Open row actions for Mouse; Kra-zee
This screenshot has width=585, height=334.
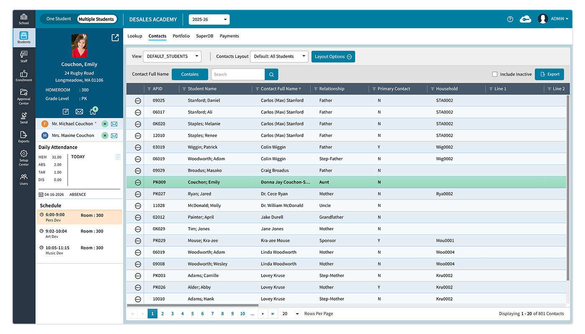click(x=138, y=241)
